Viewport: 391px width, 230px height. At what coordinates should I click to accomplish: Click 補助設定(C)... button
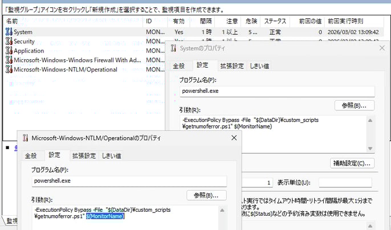coord(352,163)
